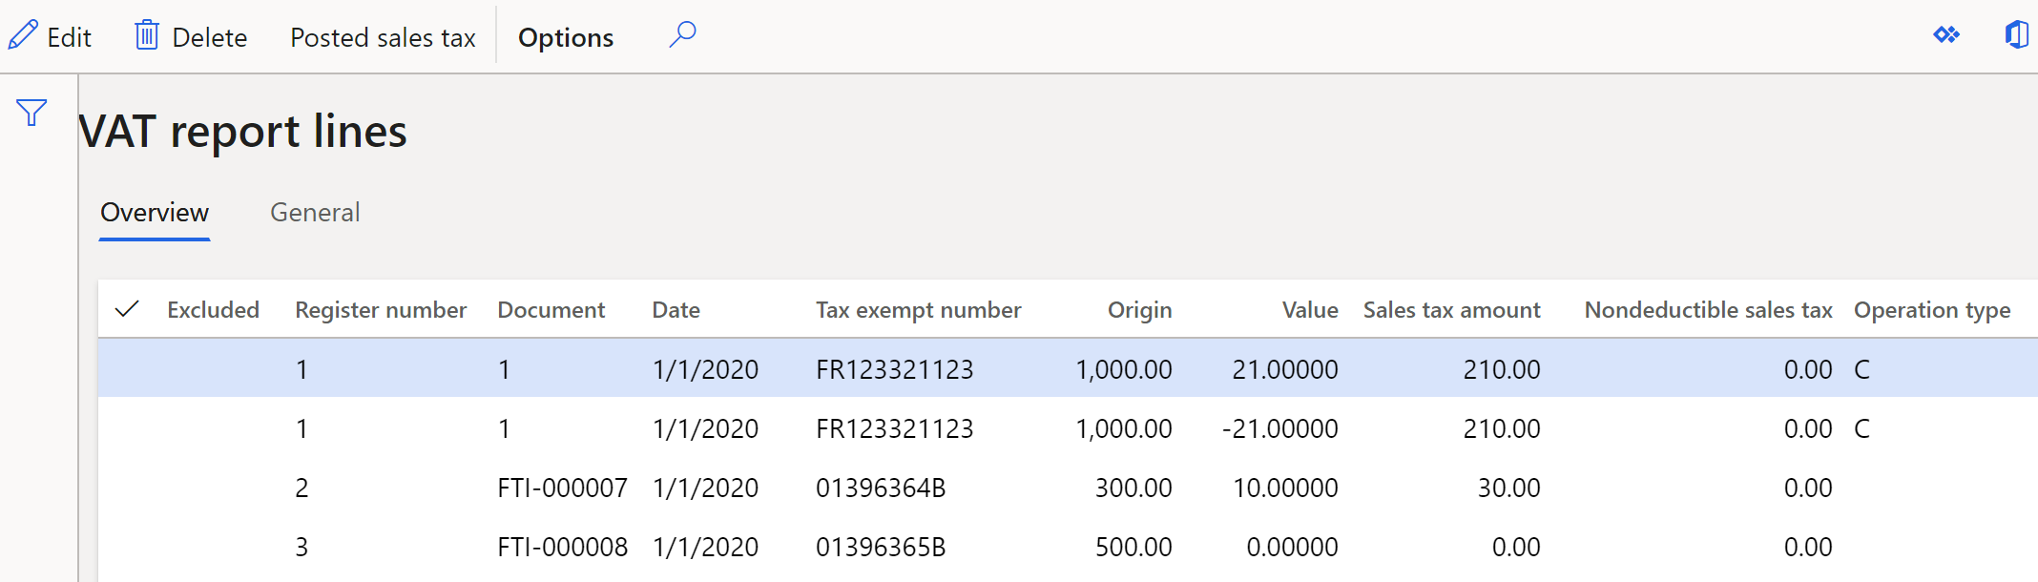Sort by Nondeductible sales tax column header

tap(1708, 309)
